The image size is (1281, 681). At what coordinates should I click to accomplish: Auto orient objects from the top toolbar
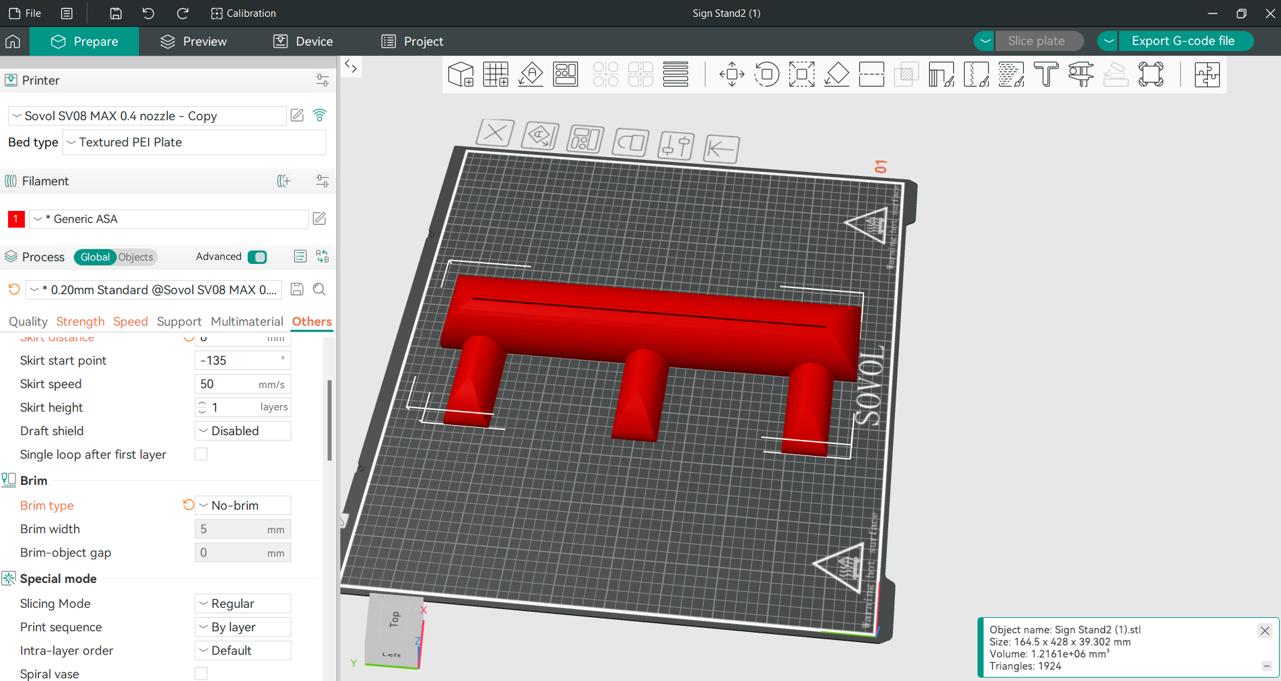point(530,75)
